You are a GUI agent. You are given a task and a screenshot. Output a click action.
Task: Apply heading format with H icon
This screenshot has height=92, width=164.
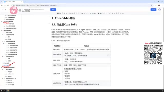[x=58, y=13]
